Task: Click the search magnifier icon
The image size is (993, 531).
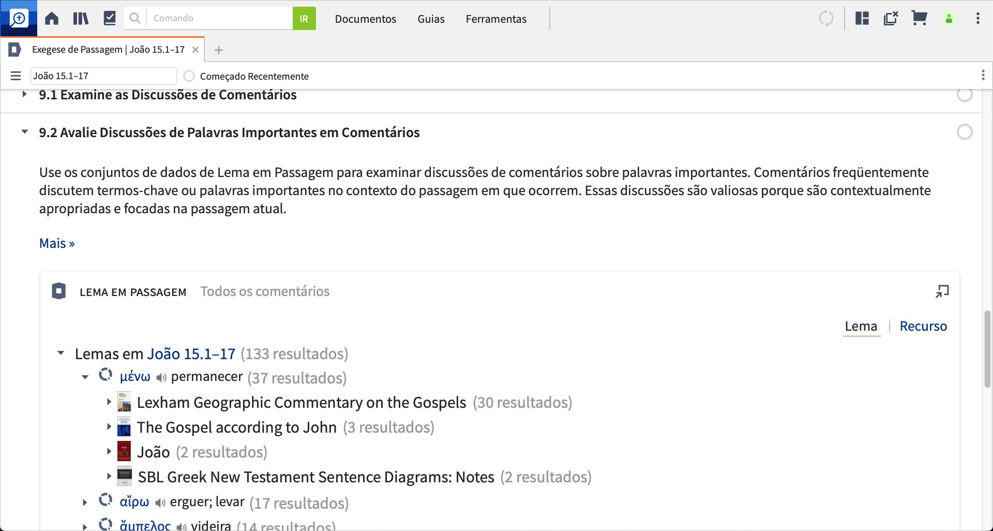Action: (135, 19)
